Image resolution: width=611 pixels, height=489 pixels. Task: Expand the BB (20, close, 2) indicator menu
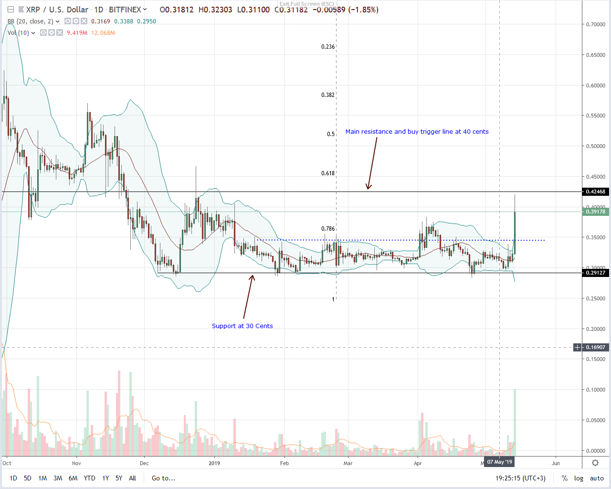58,21
